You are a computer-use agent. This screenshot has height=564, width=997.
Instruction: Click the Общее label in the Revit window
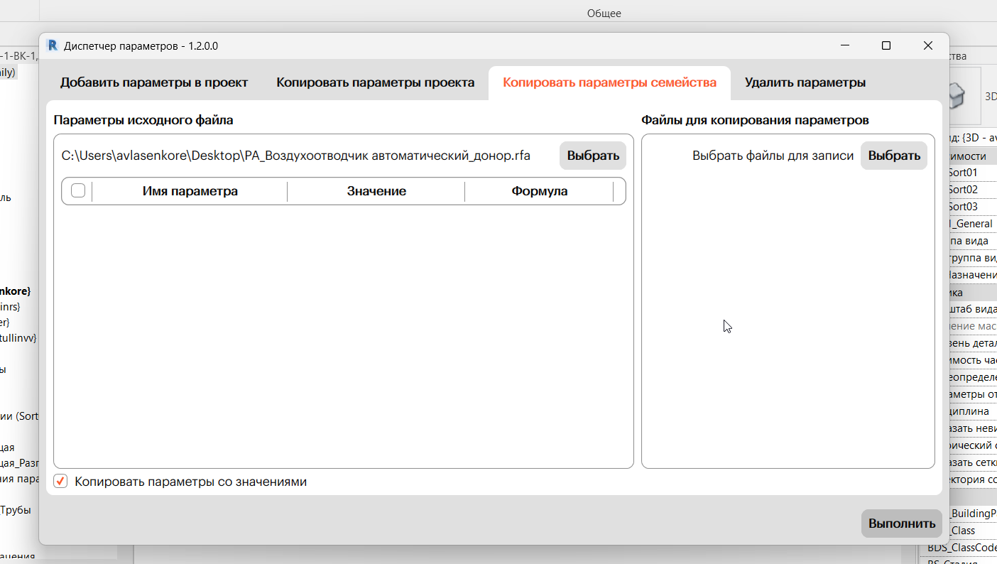click(604, 13)
